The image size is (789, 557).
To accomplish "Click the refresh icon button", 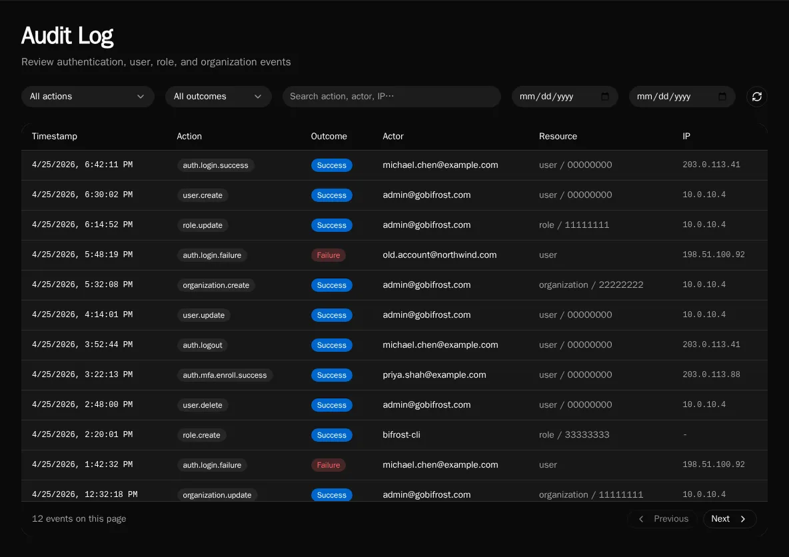I will [756, 97].
